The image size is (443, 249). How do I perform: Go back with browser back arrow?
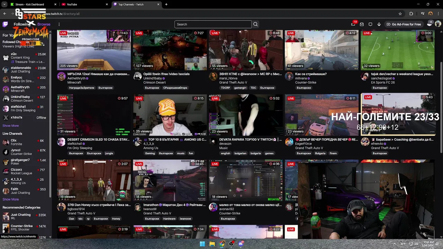[5, 14]
